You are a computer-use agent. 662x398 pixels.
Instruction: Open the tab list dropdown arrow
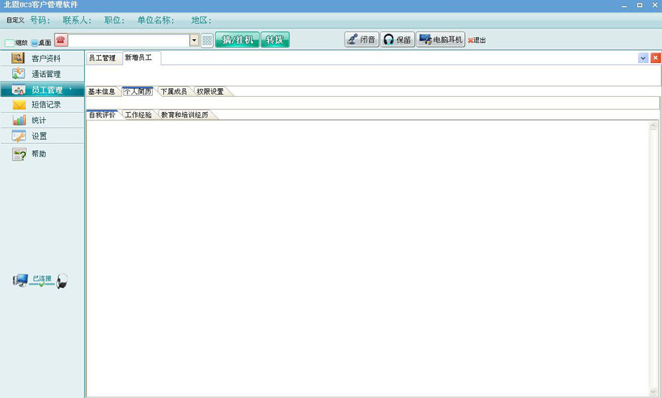coord(643,58)
